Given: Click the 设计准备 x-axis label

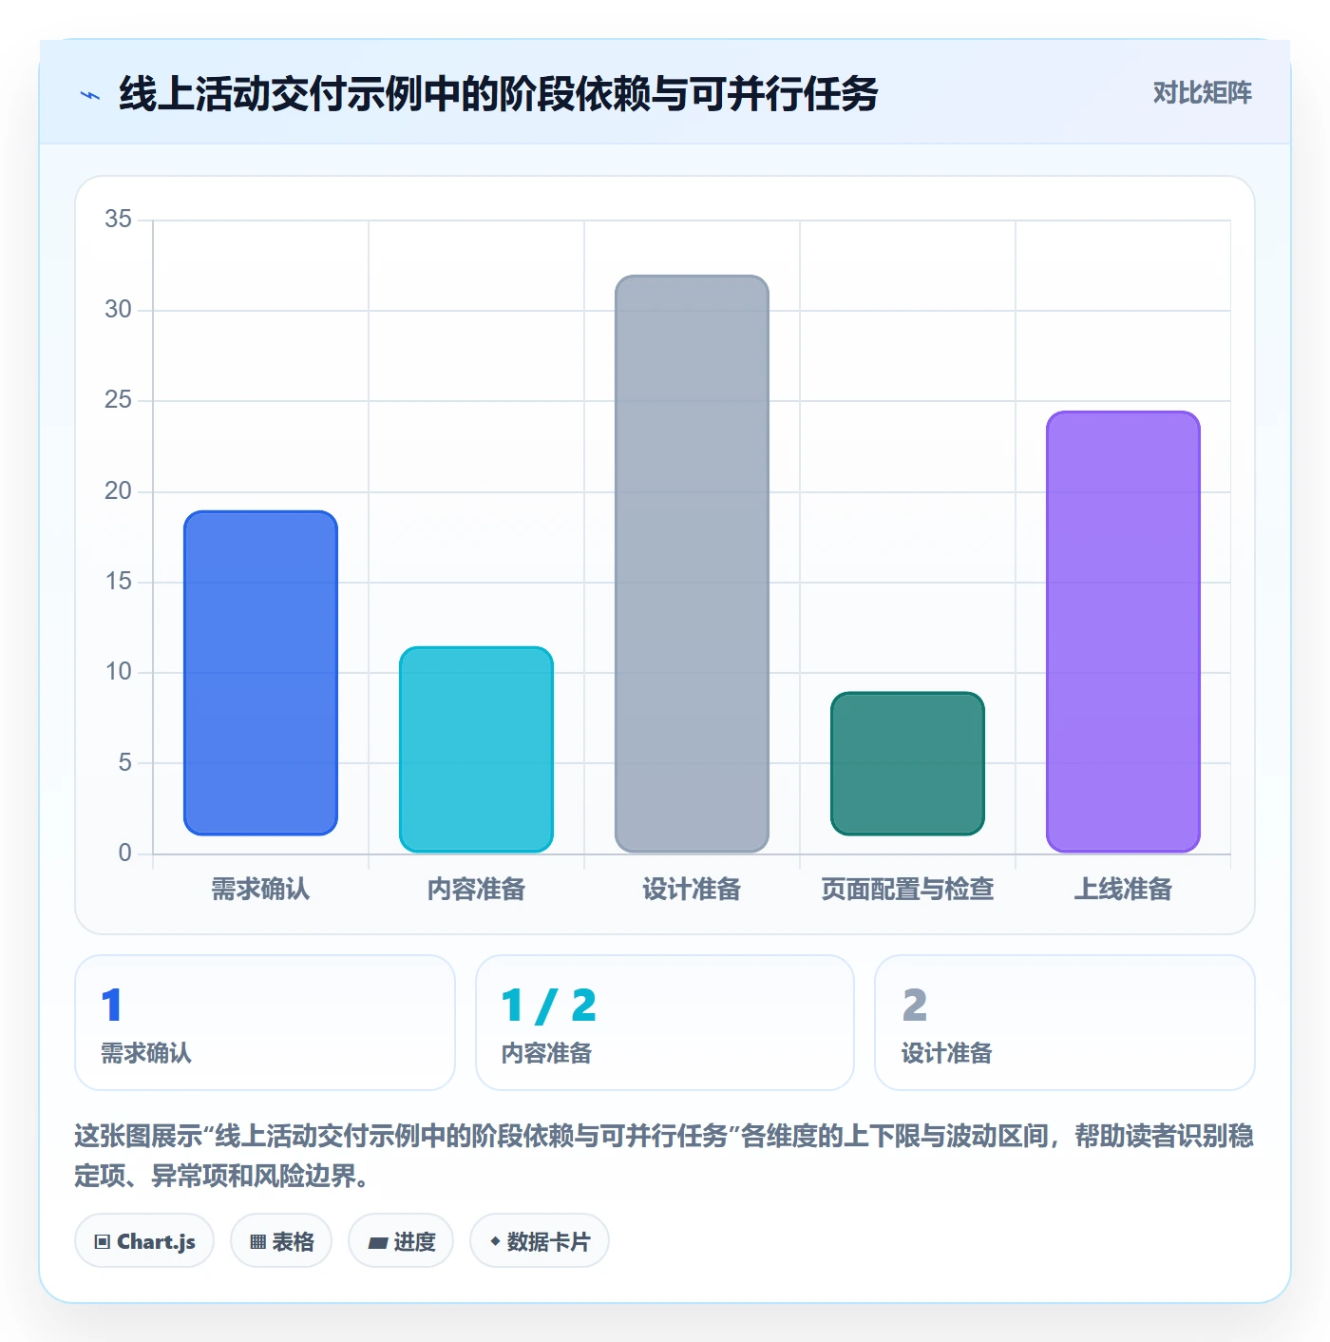Looking at the screenshot, I should click(x=692, y=890).
